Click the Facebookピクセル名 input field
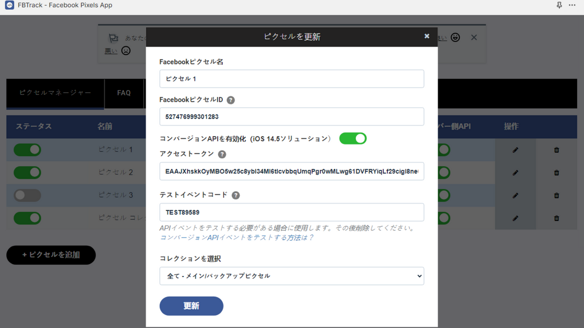 [x=292, y=79]
